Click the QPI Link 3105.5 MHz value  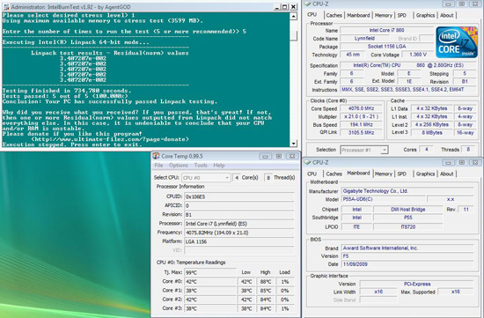[x=361, y=133]
